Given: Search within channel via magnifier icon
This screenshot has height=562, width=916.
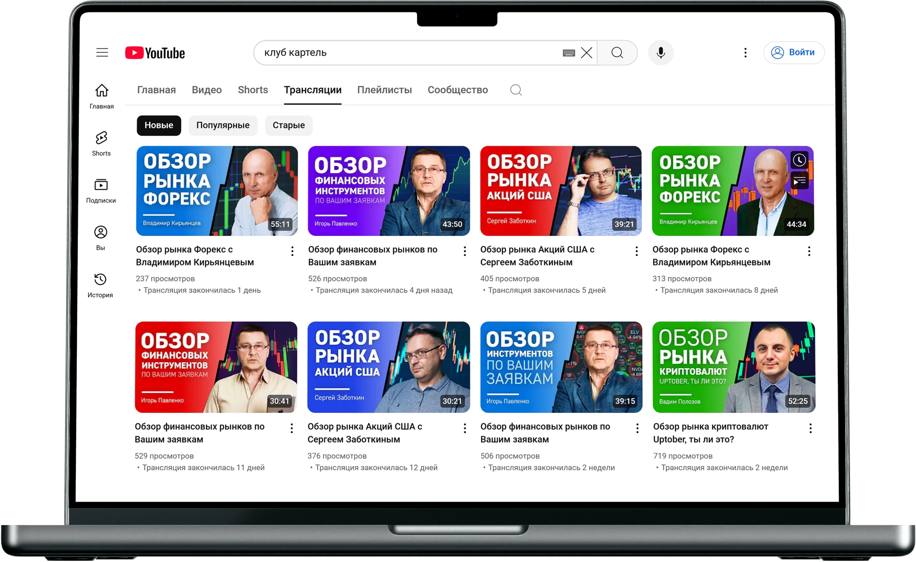Looking at the screenshot, I should click(516, 90).
